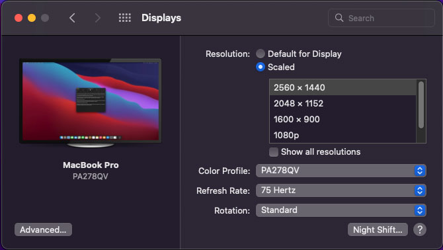Open the Rotation Standard dropdown
This screenshot has height=250, width=443.
pos(341,210)
